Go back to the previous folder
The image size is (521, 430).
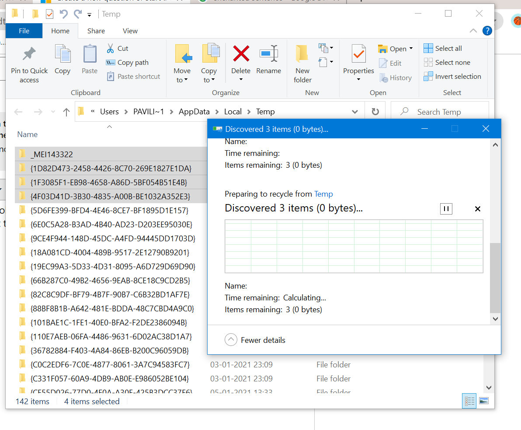(x=18, y=112)
